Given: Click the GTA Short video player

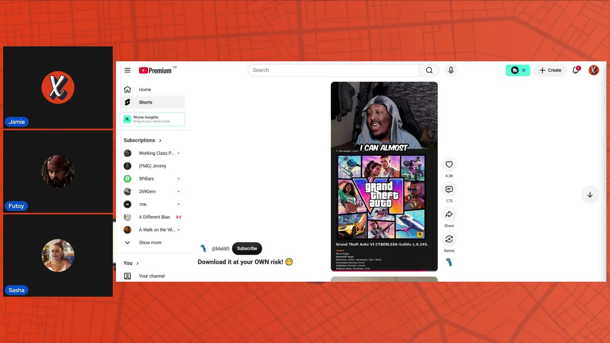Looking at the screenshot, I should click(384, 176).
